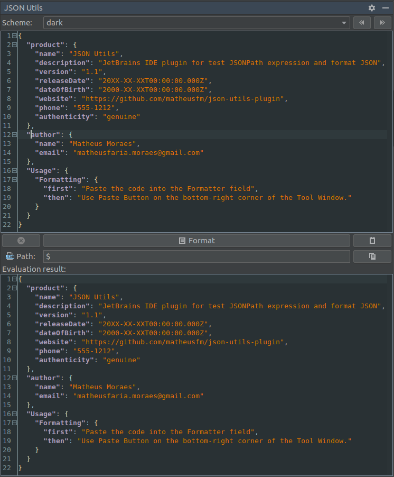Collapse the root object in the evaluation result
This screenshot has height=477, width=394.
point(14,279)
